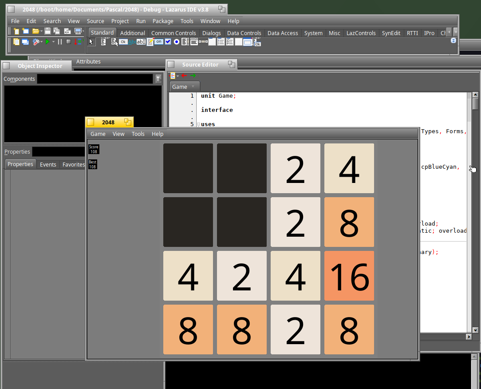Click the Source Editor scrollbar down arrow
Screen dimensions: 481x389
point(476,330)
